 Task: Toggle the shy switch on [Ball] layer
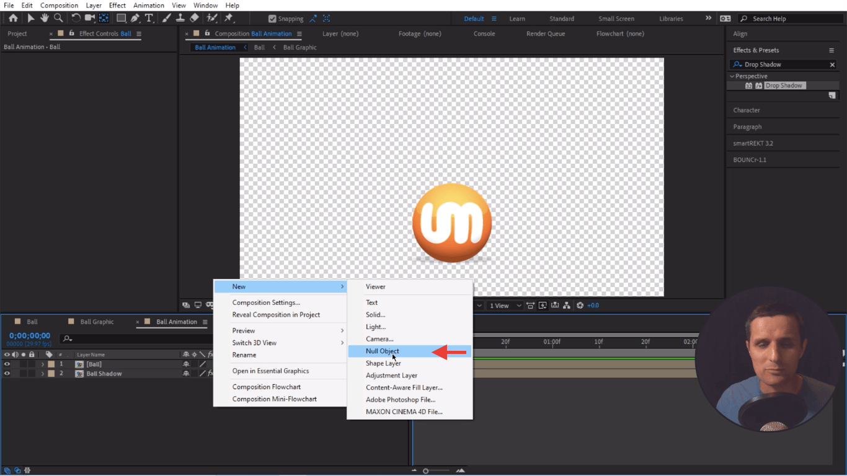(185, 364)
